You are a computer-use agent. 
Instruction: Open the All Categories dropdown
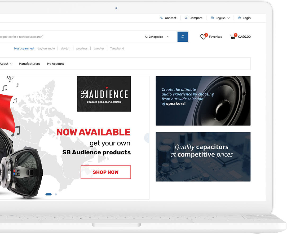pos(157,37)
